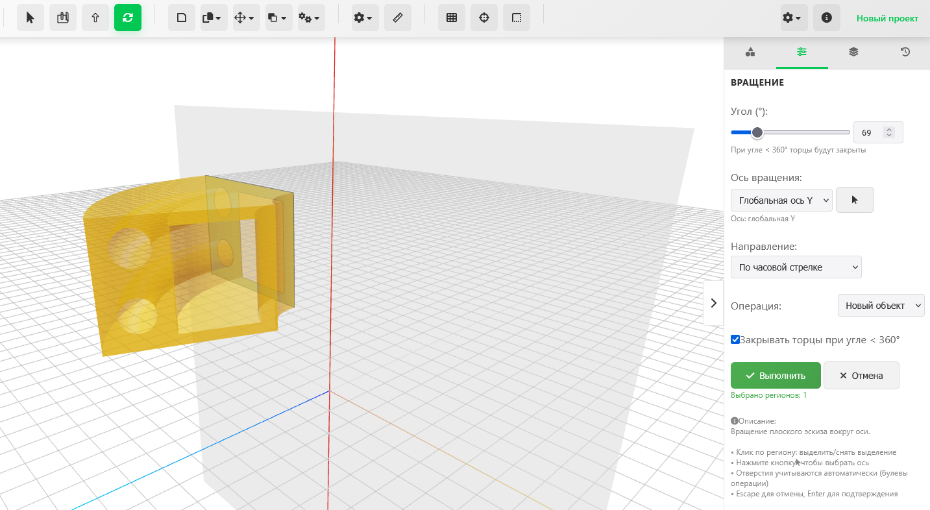Click the "Отмена" cancel button
930x510 pixels.
[x=861, y=376]
